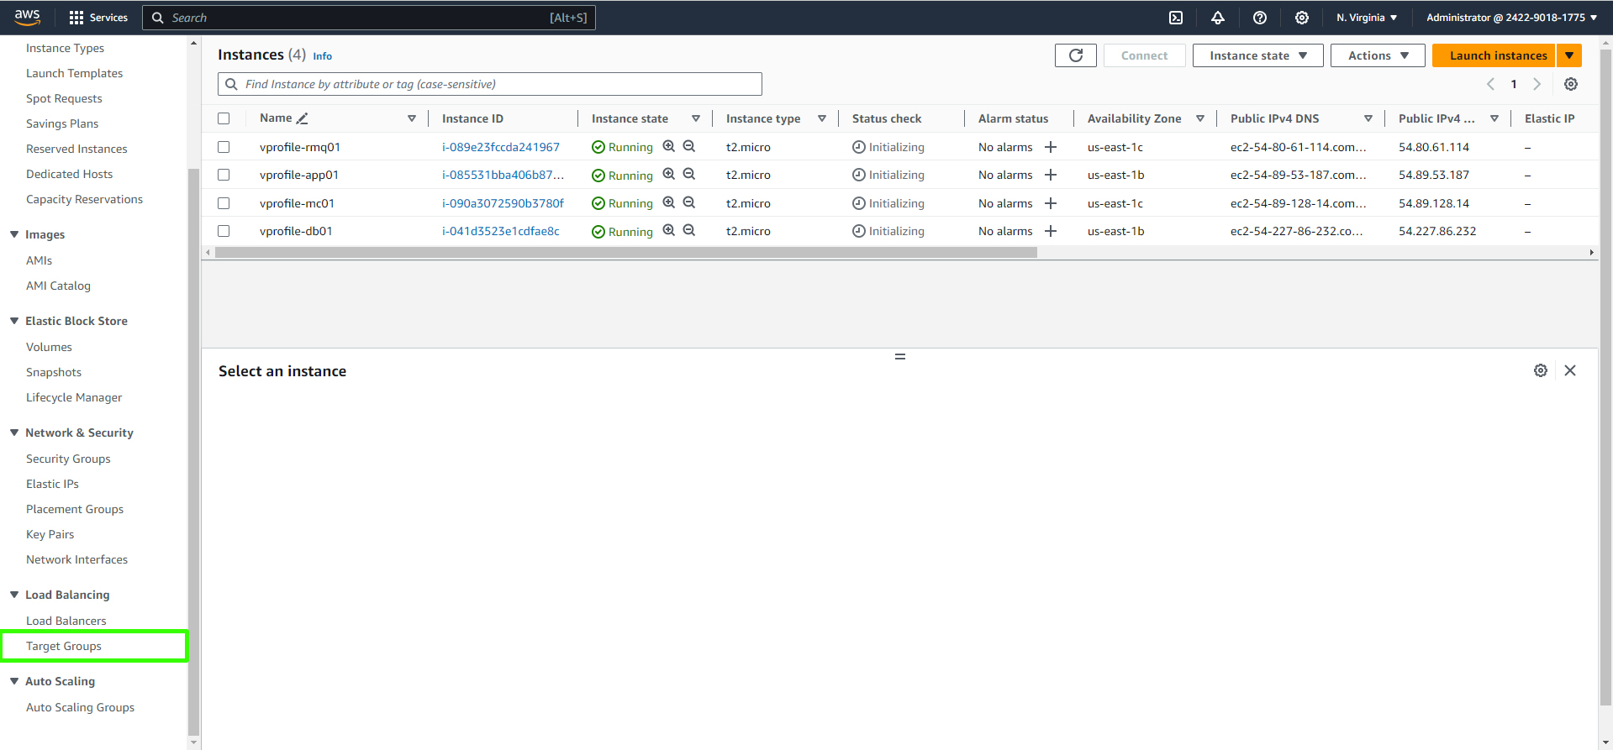Open the help question mark icon
This screenshot has width=1613, height=750.
click(1259, 18)
